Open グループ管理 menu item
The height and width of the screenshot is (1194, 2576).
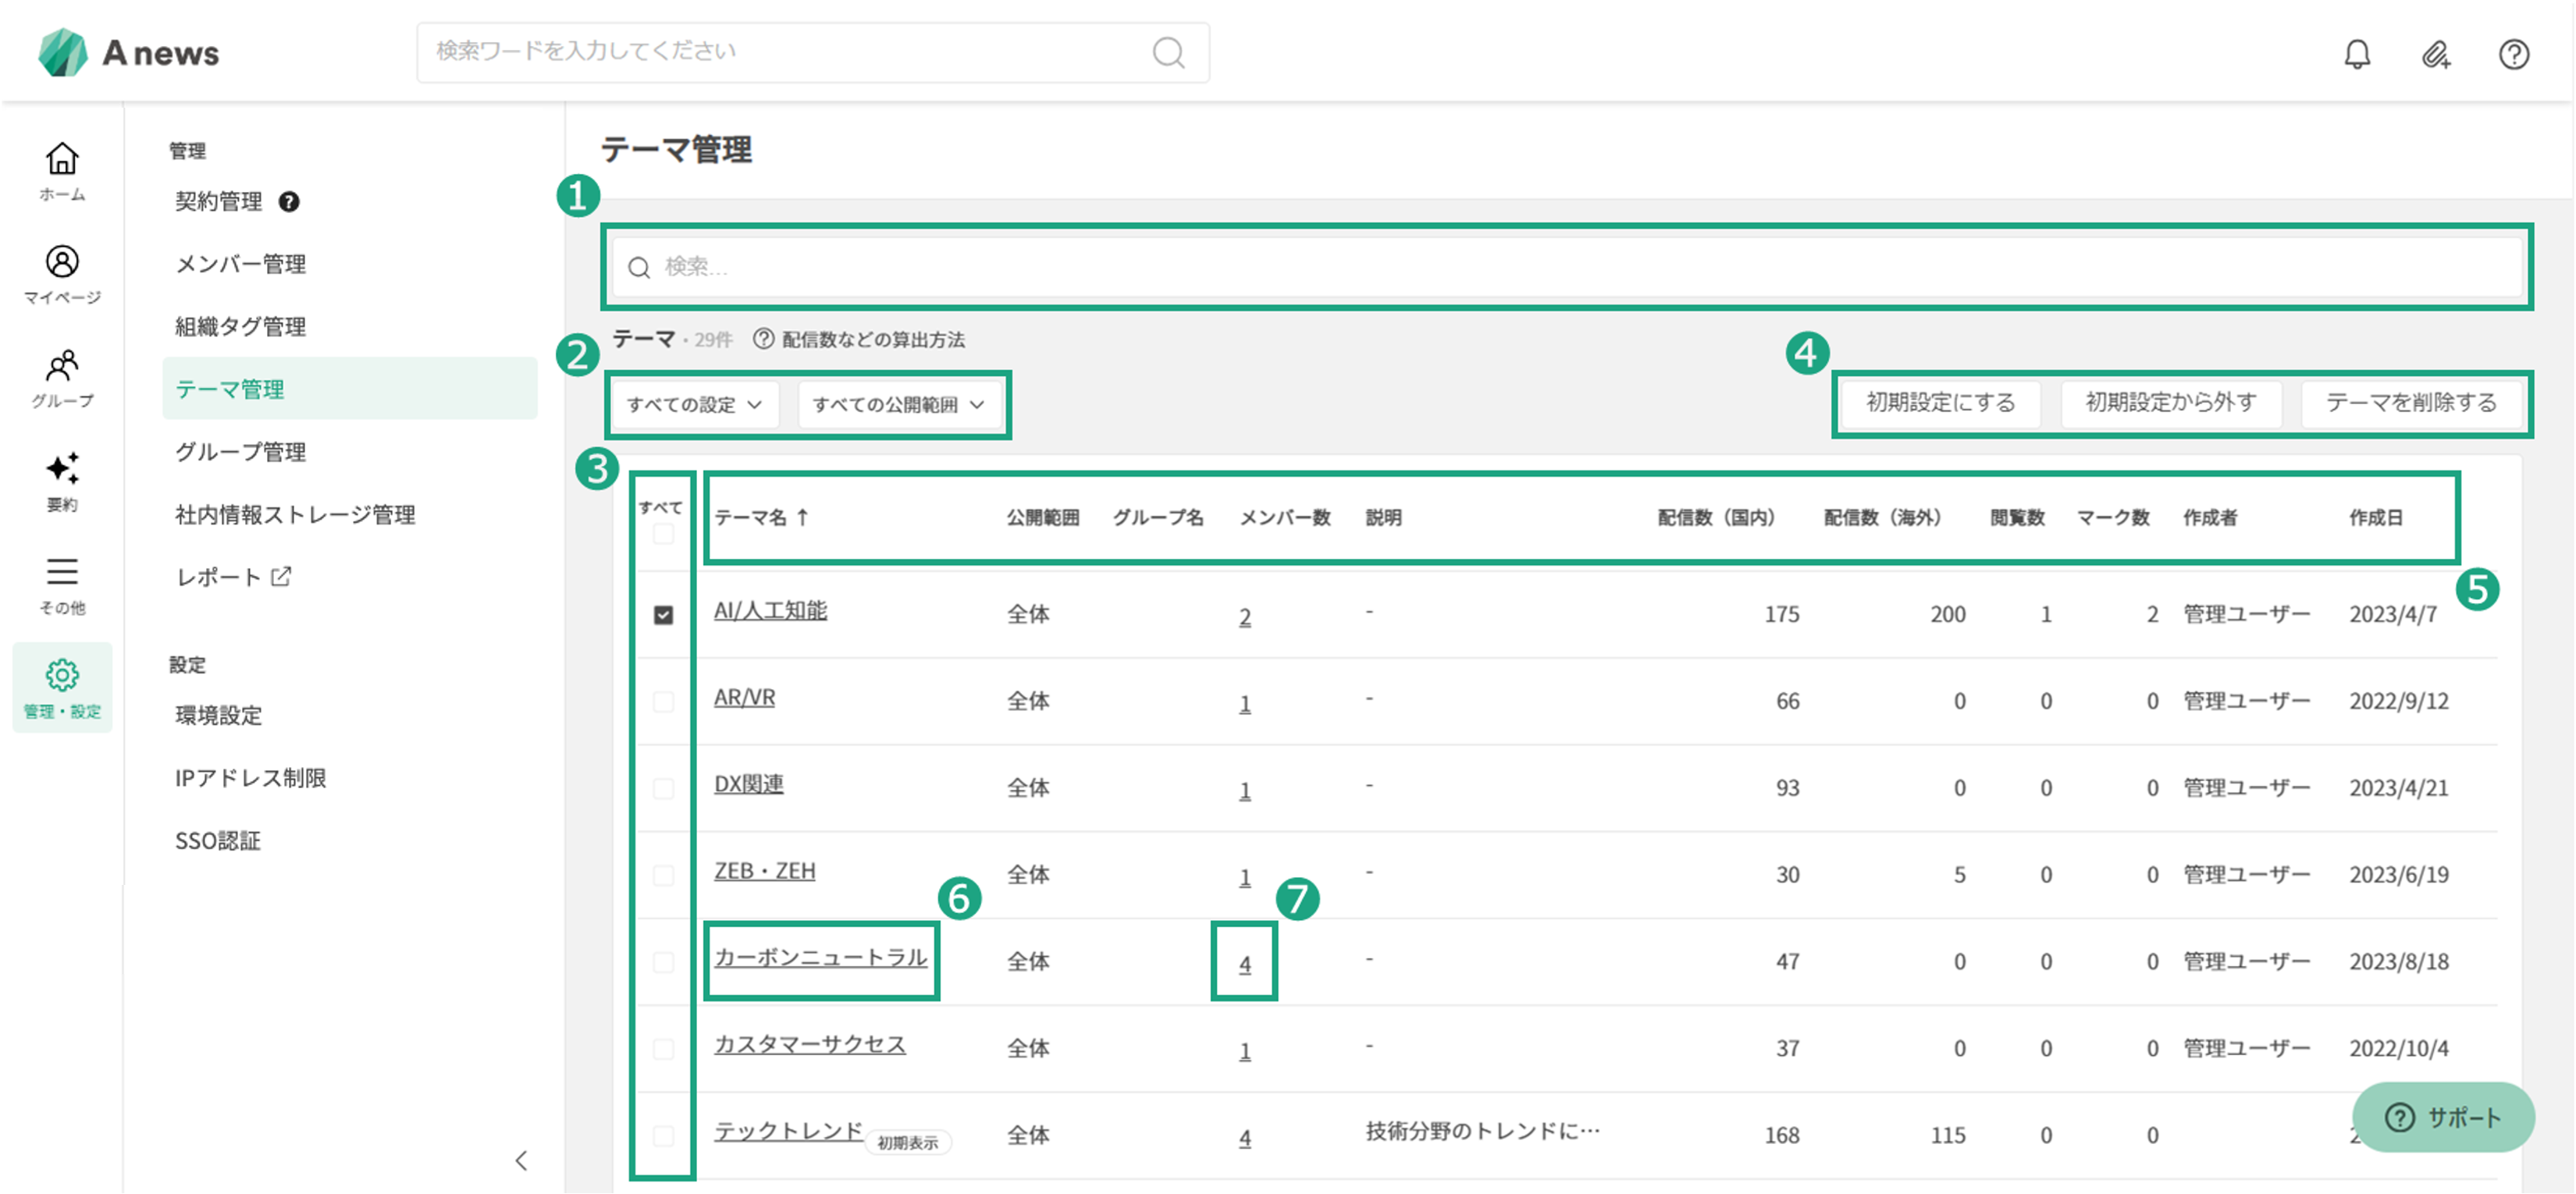(x=241, y=452)
